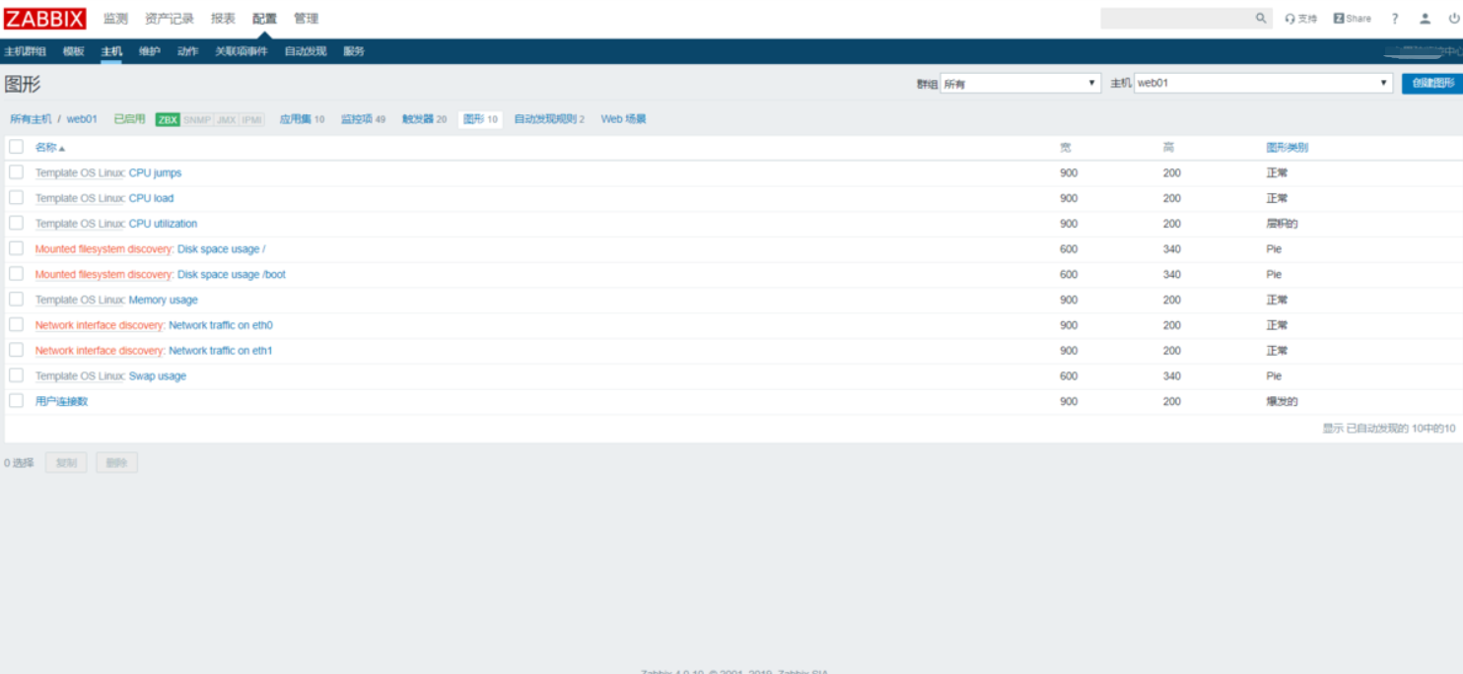Go to 动作 submenu

click(187, 51)
